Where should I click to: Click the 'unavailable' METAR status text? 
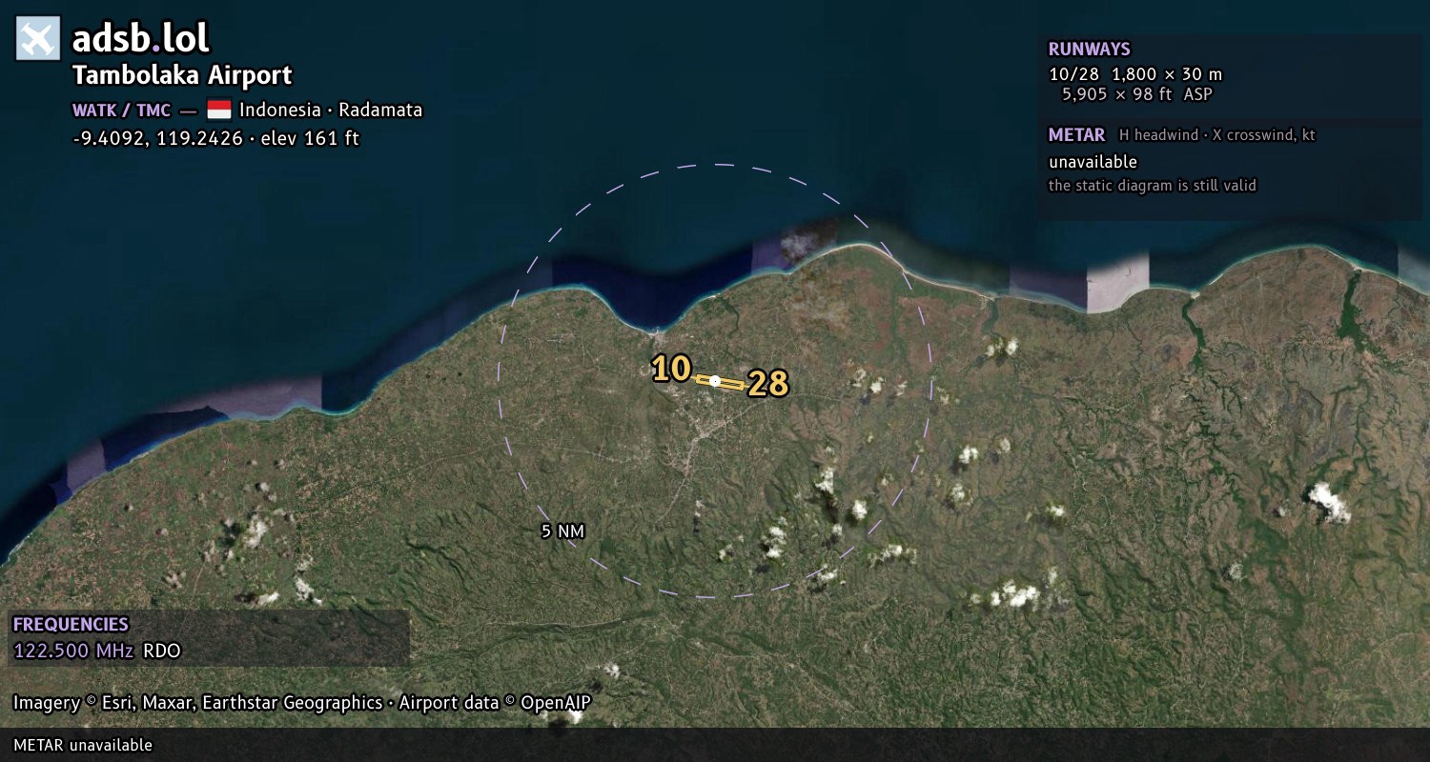click(x=1093, y=162)
